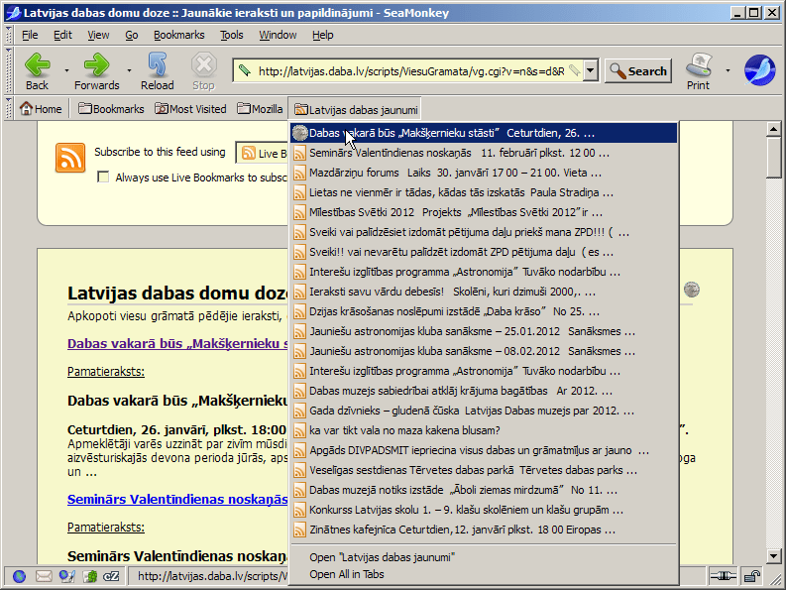Screen dimensions: 786x590
Task: Open the File menu
Action: pos(30,35)
